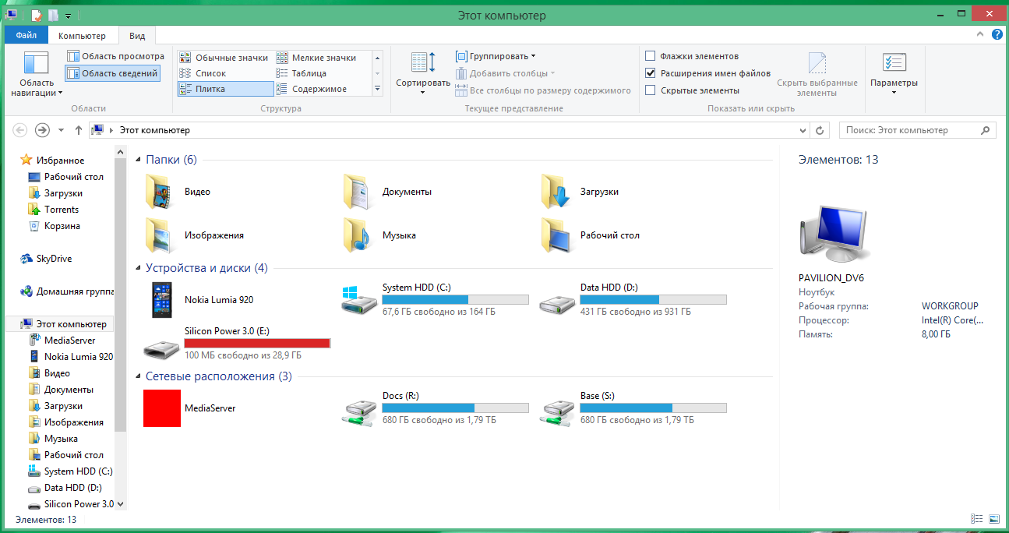Open the Файл menu tab
This screenshot has height=533, width=1009.
pos(26,36)
